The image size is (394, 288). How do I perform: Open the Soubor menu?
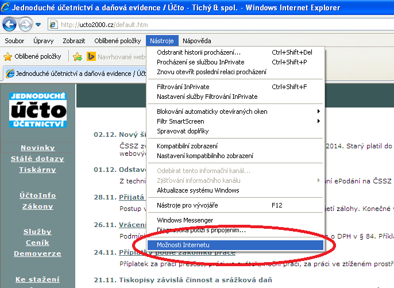coord(14,41)
